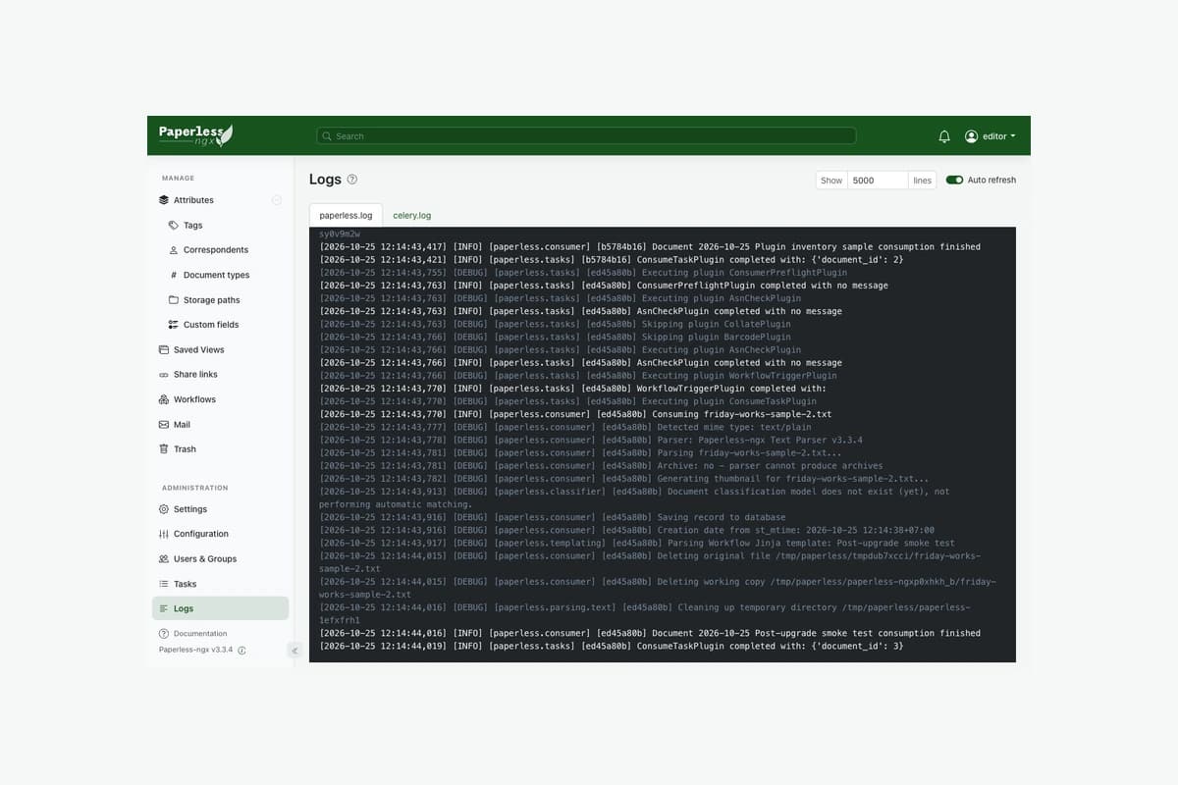Focus the global Search field

click(586, 136)
